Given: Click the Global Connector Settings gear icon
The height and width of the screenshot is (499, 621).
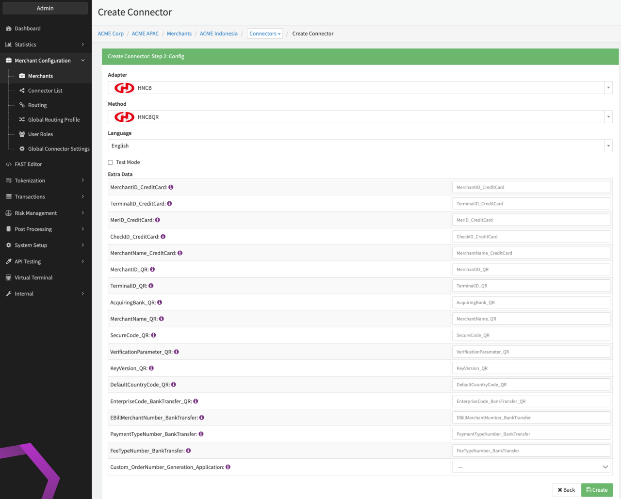Looking at the screenshot, I should [x=22, y=149].
